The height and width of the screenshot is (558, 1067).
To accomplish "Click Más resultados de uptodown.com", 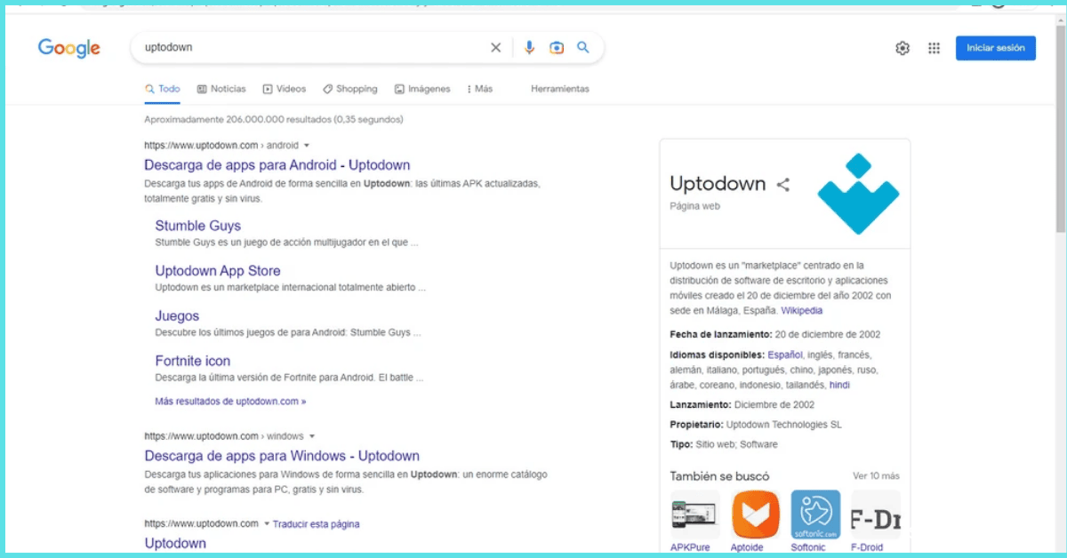I will (x=230, y=402).
